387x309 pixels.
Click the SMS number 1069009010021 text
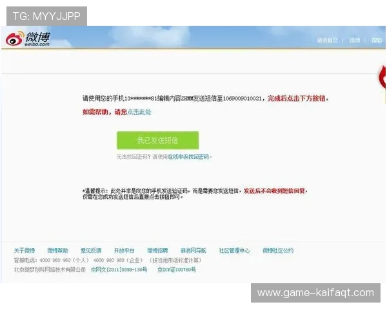(x=242, y=98)
